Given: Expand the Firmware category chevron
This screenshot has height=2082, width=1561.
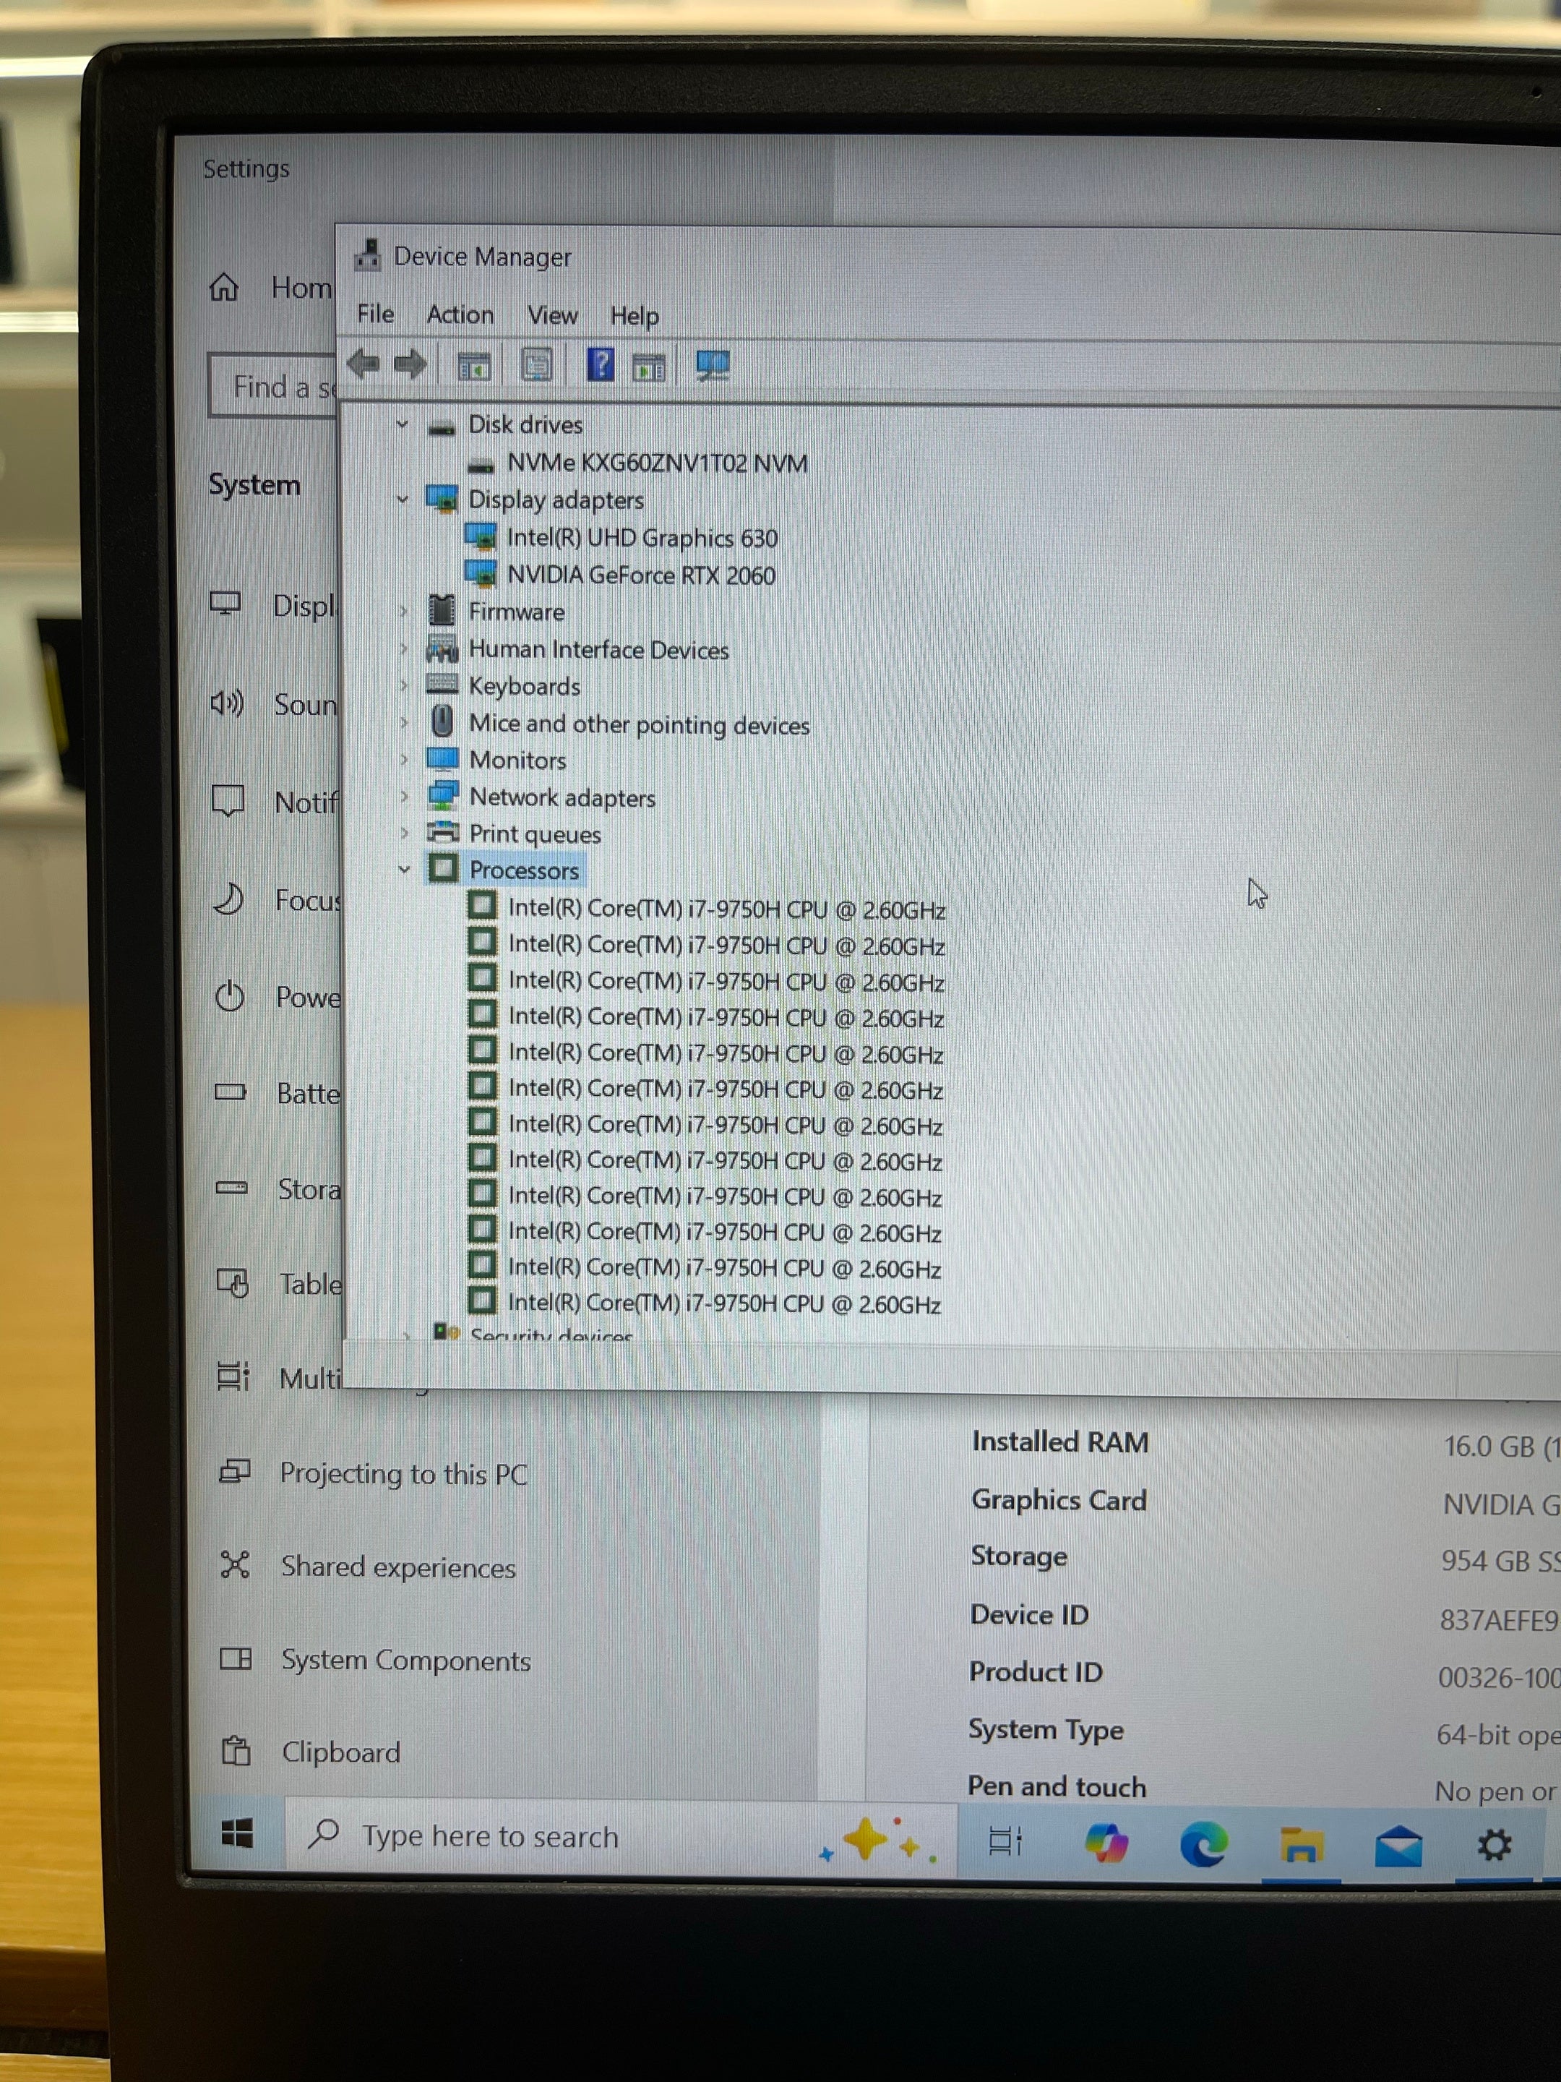Looking at the screenshot, I should tap(404, 612).
